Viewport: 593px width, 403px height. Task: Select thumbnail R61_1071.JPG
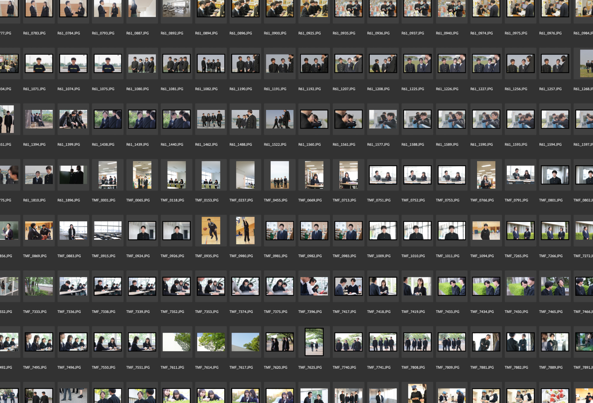coord(39,63)
